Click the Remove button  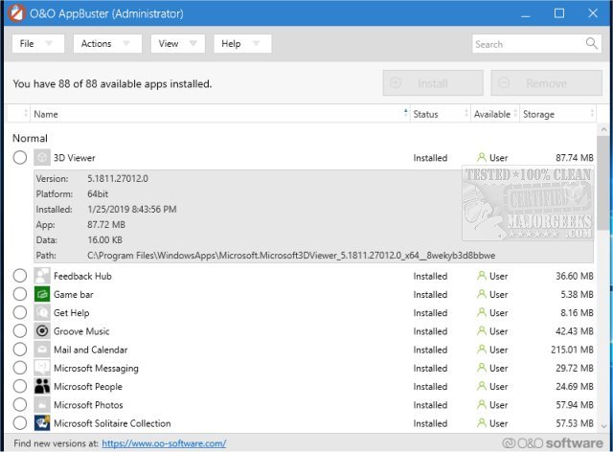[546, 83]
